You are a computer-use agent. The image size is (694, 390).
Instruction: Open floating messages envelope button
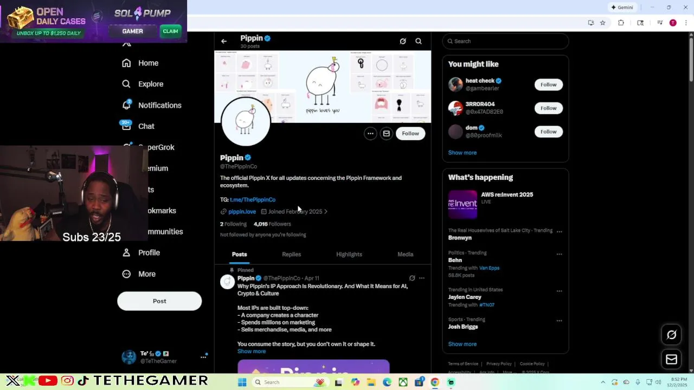click(x=671, y=359)
